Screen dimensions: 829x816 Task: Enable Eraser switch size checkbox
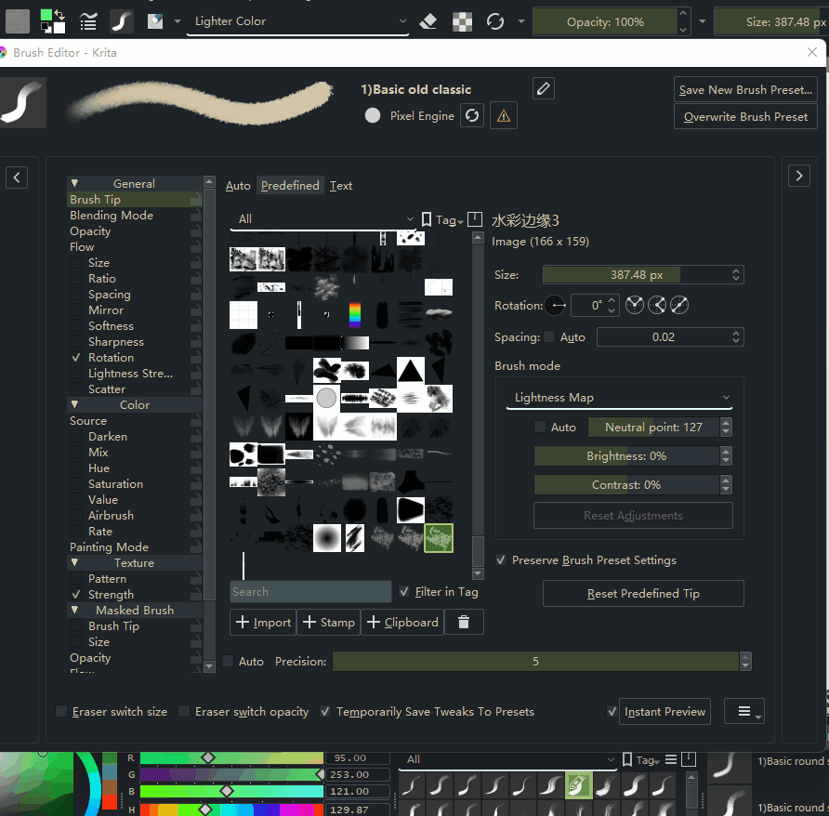pos(61,711)
